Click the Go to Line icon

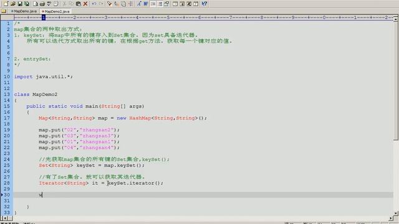[130, 4]
